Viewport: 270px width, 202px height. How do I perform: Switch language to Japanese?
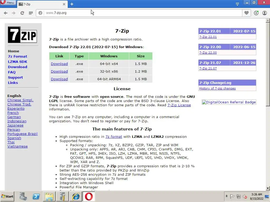point(15,125)
